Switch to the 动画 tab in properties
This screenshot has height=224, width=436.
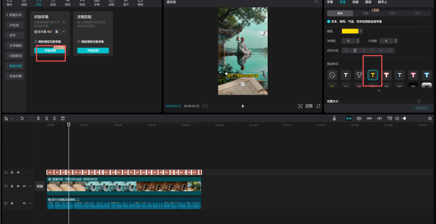[355, 2]
